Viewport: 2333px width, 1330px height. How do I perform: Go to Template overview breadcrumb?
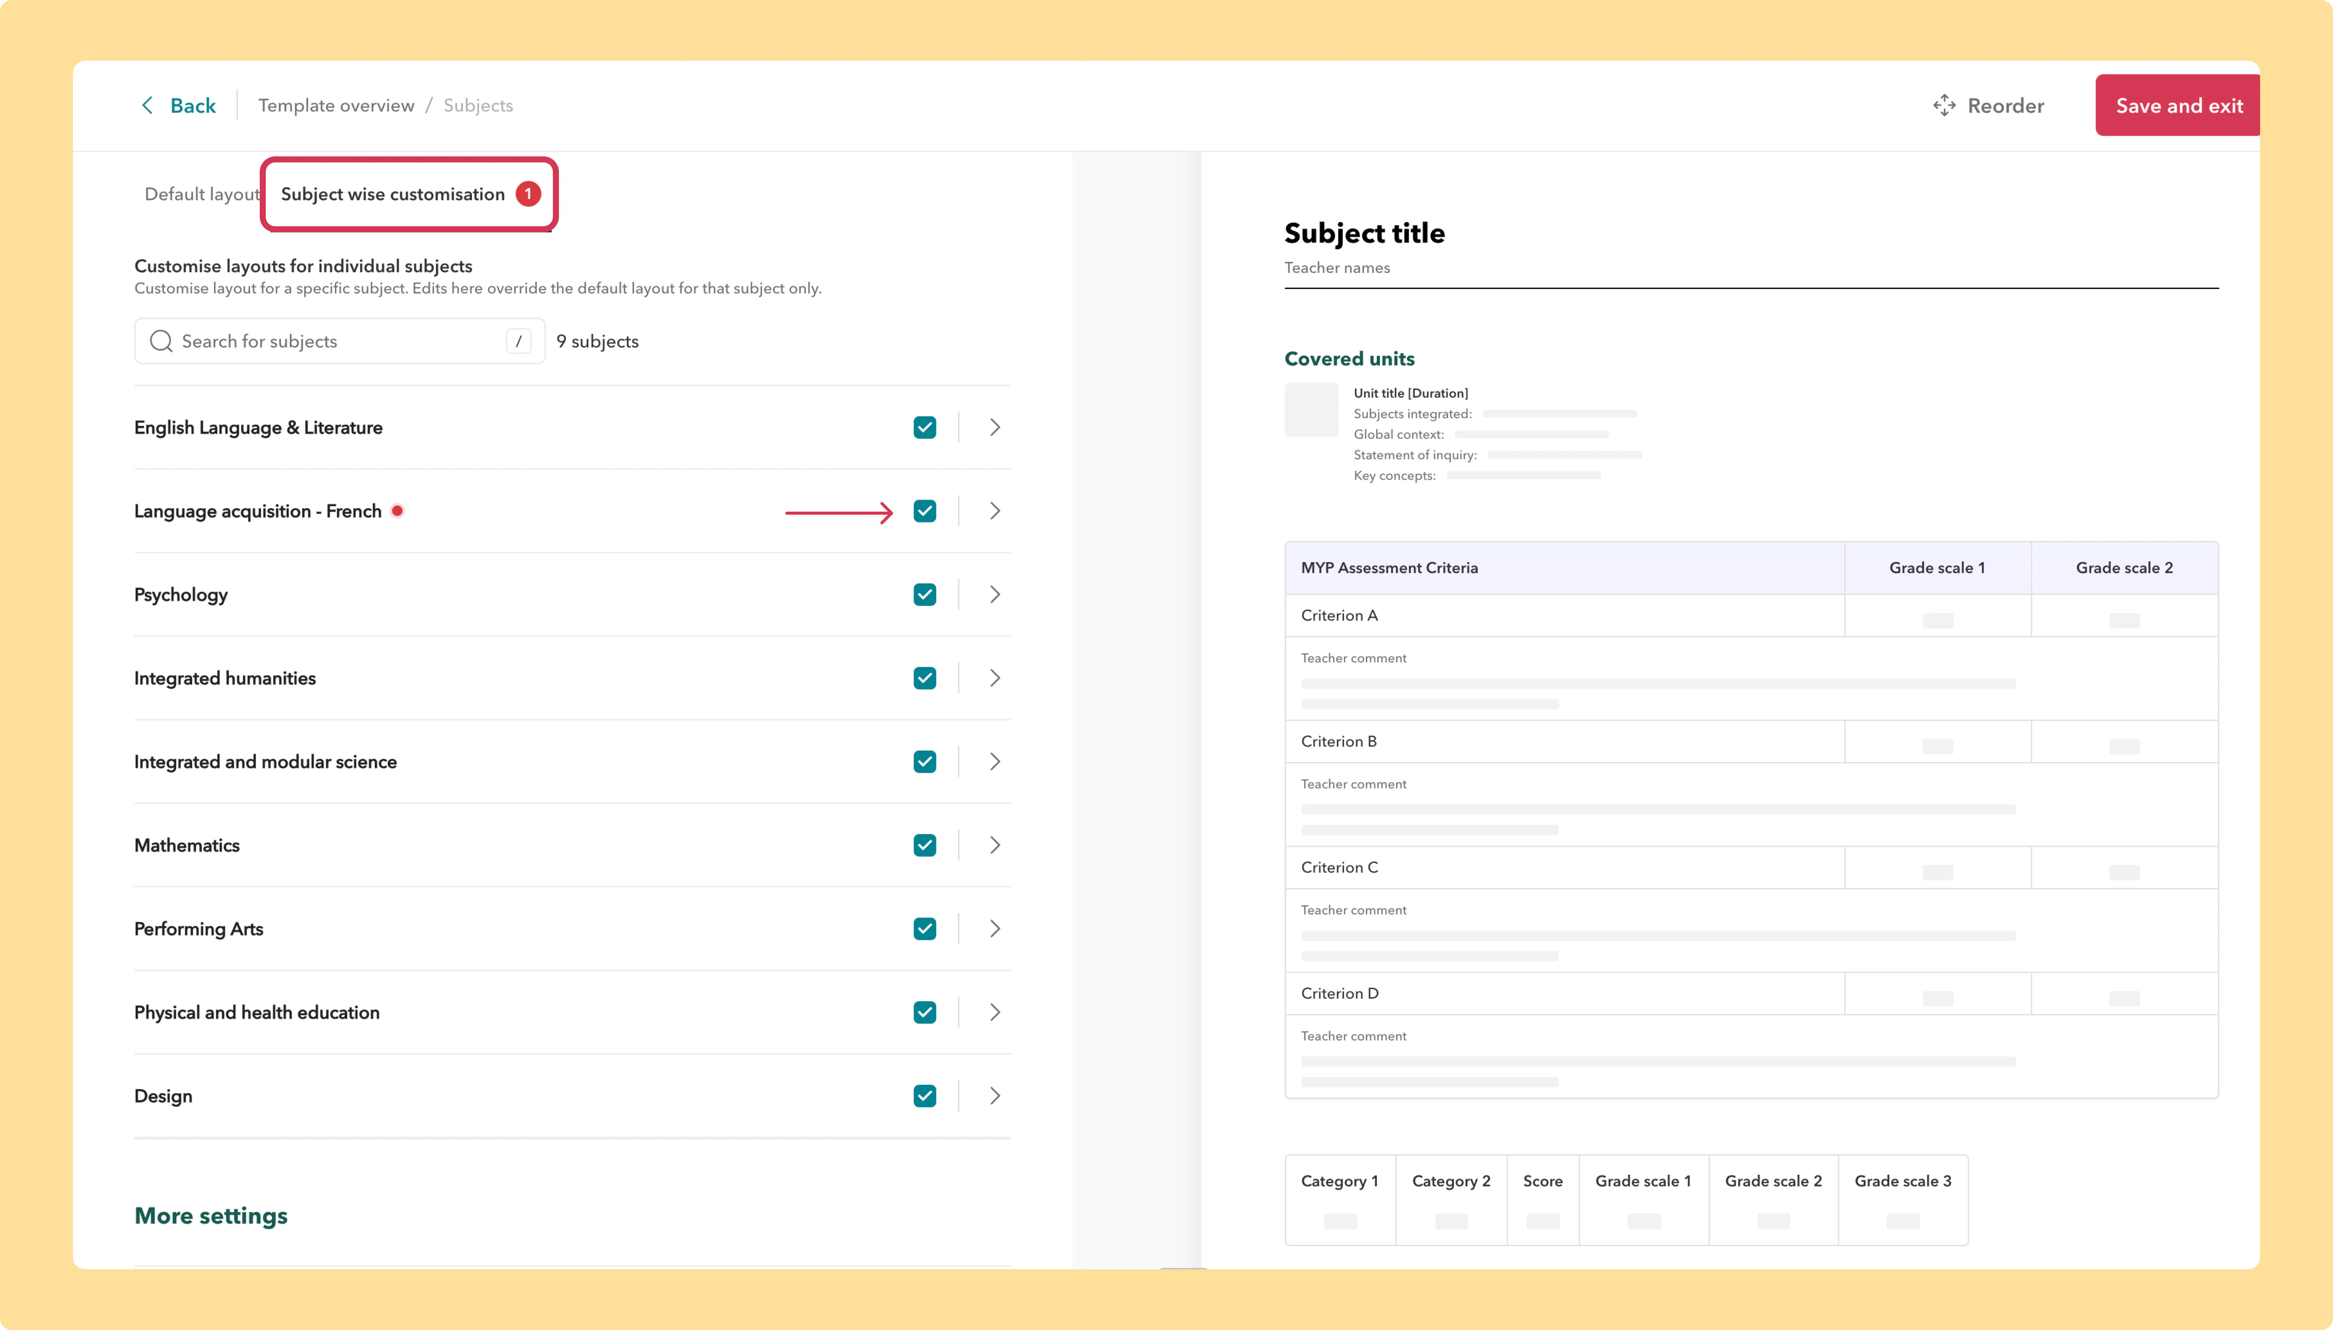336,106
